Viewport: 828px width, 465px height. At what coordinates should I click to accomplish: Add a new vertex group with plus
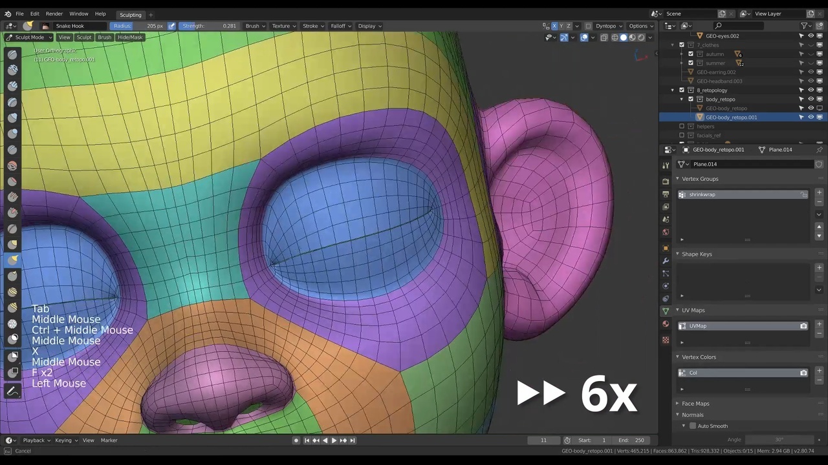pyautogui.click(x=819, y=193)
